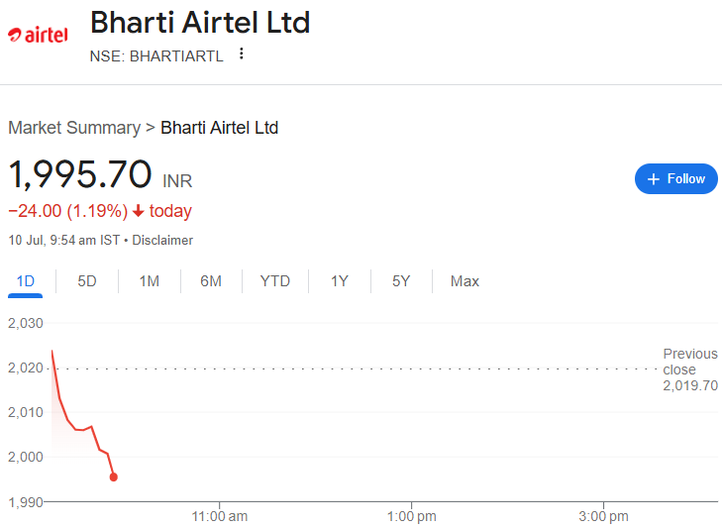This screenshot has height=528, width=722.
Task: Open the Market Summary link
Action: [74, 128]
